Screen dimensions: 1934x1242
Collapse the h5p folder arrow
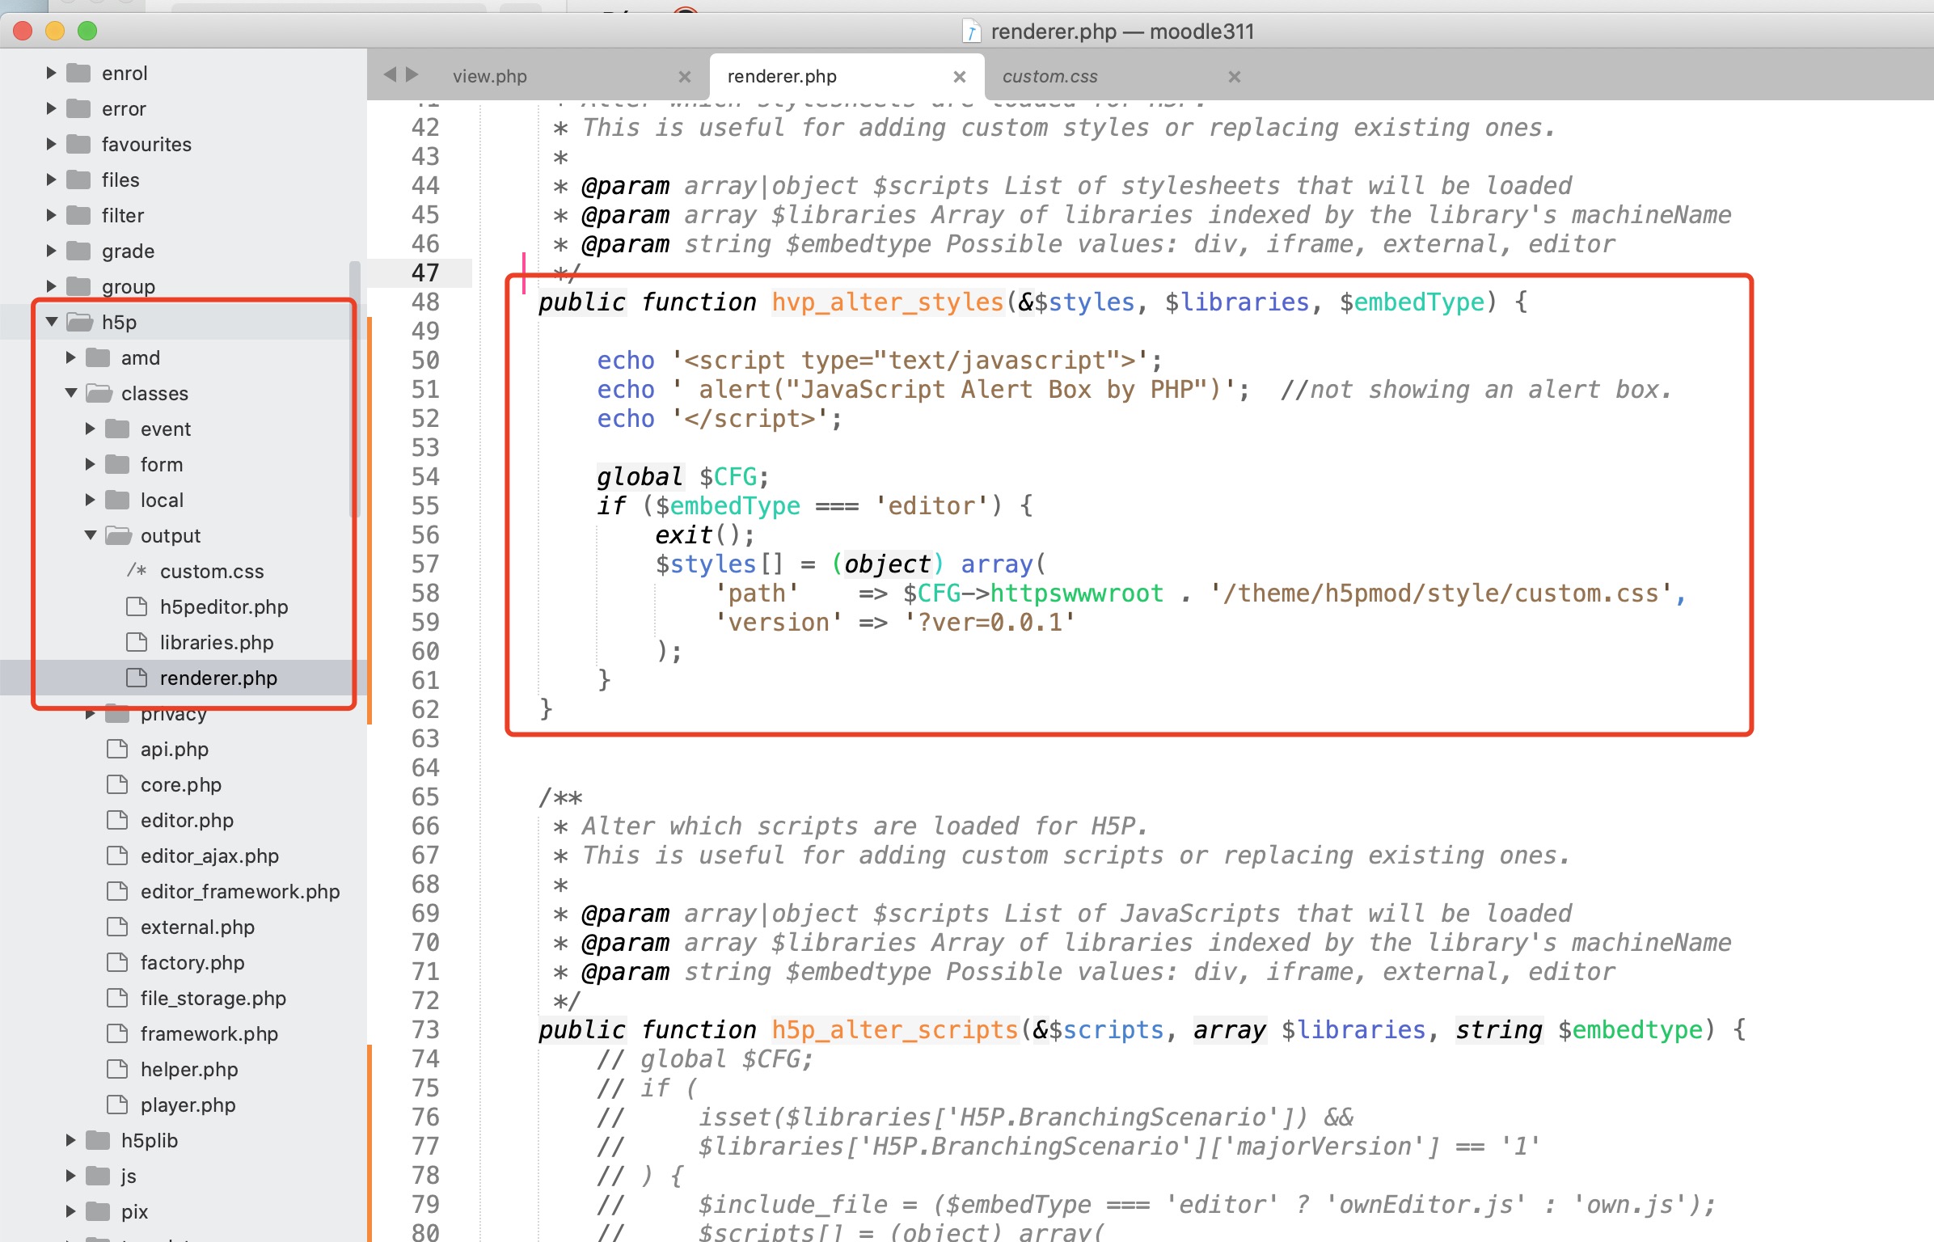pyautogui.click(x=51, y=323)
